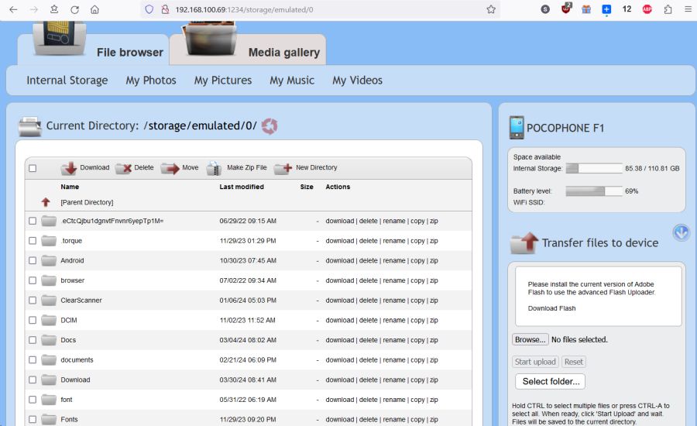Open the documents folder name
Image resolution: width=697 pixels, height=426 pixels.
pos(77,359)
